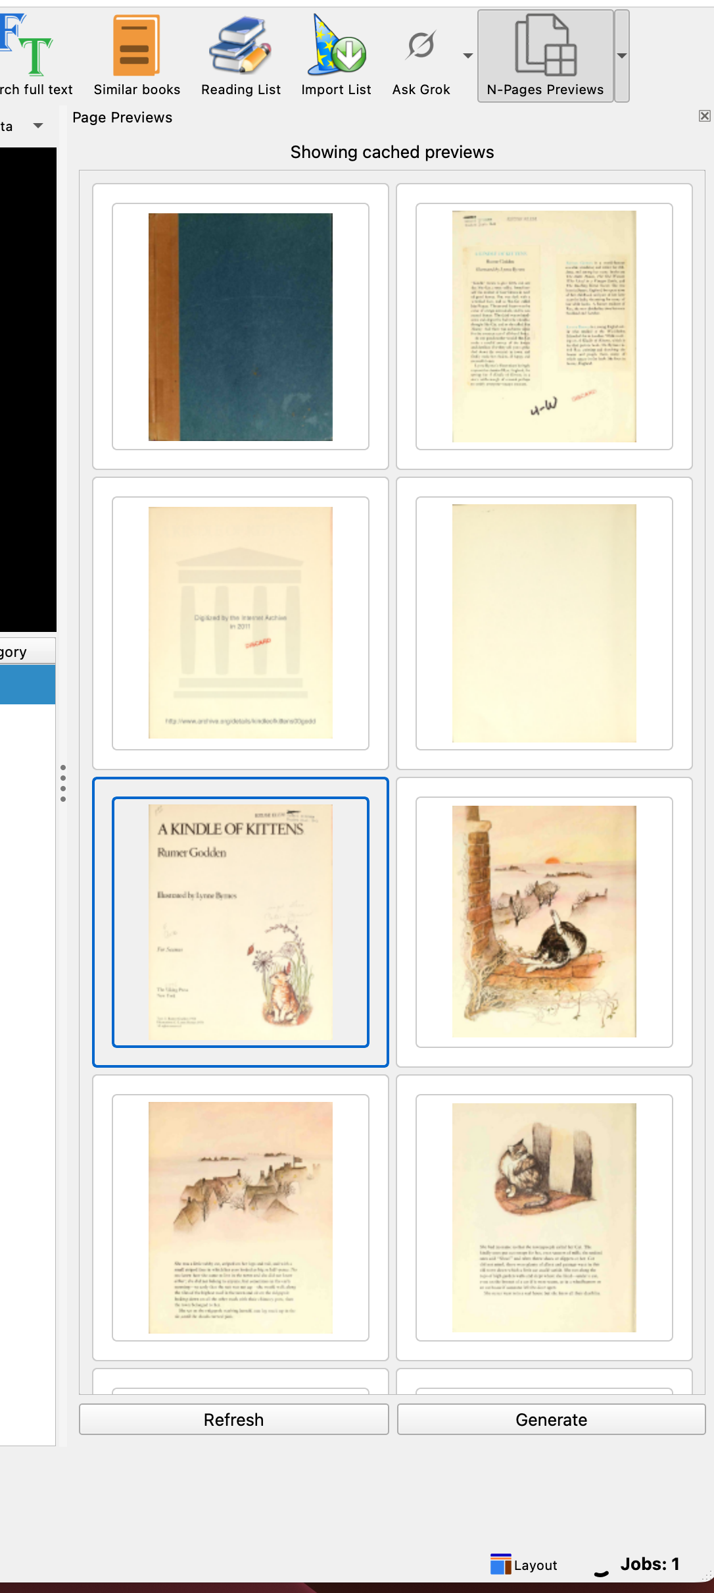Image resolution: width=714 pixels, height=1593 pixels.
Task: Select the highlighted blue row in left panel
Action: pyautogui.click(x=28, y=685)
